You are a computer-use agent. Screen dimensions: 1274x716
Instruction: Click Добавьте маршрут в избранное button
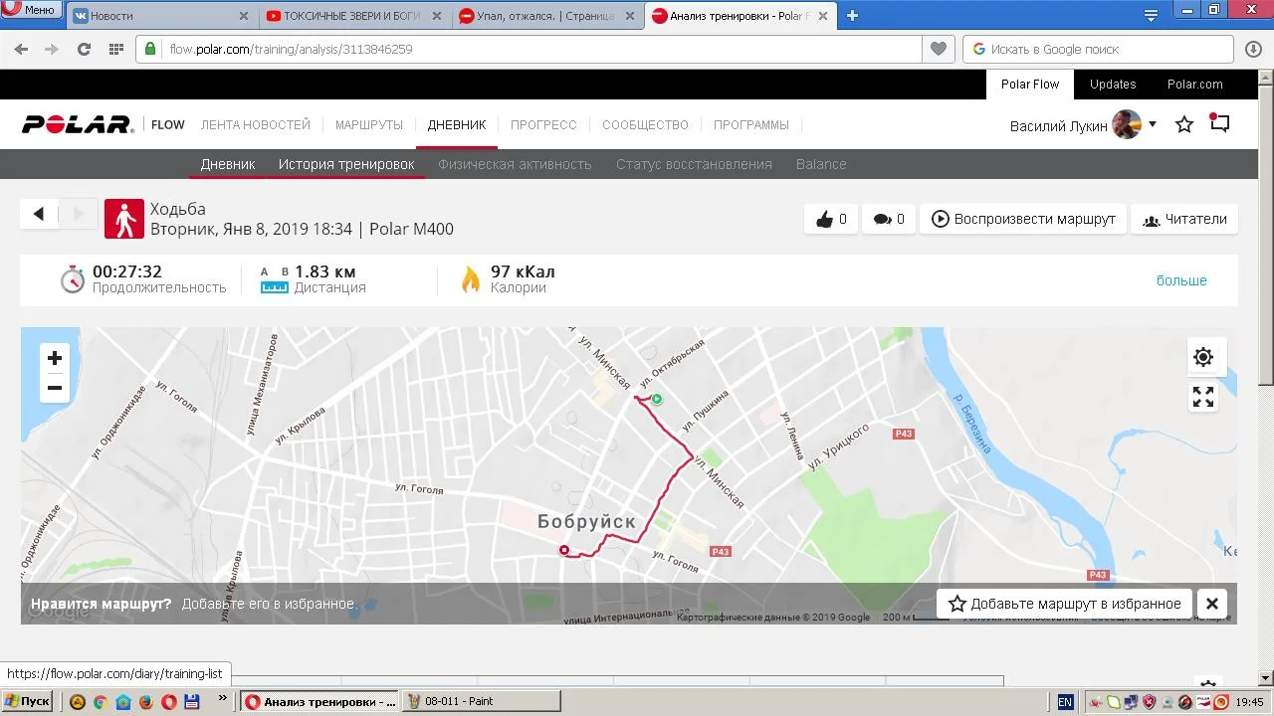click(1066, 604)
